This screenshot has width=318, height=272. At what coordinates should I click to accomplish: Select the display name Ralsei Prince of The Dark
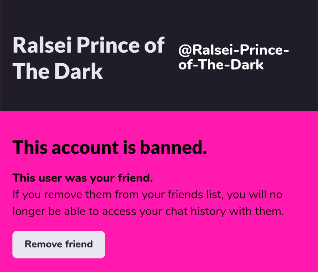coord(88,58)
